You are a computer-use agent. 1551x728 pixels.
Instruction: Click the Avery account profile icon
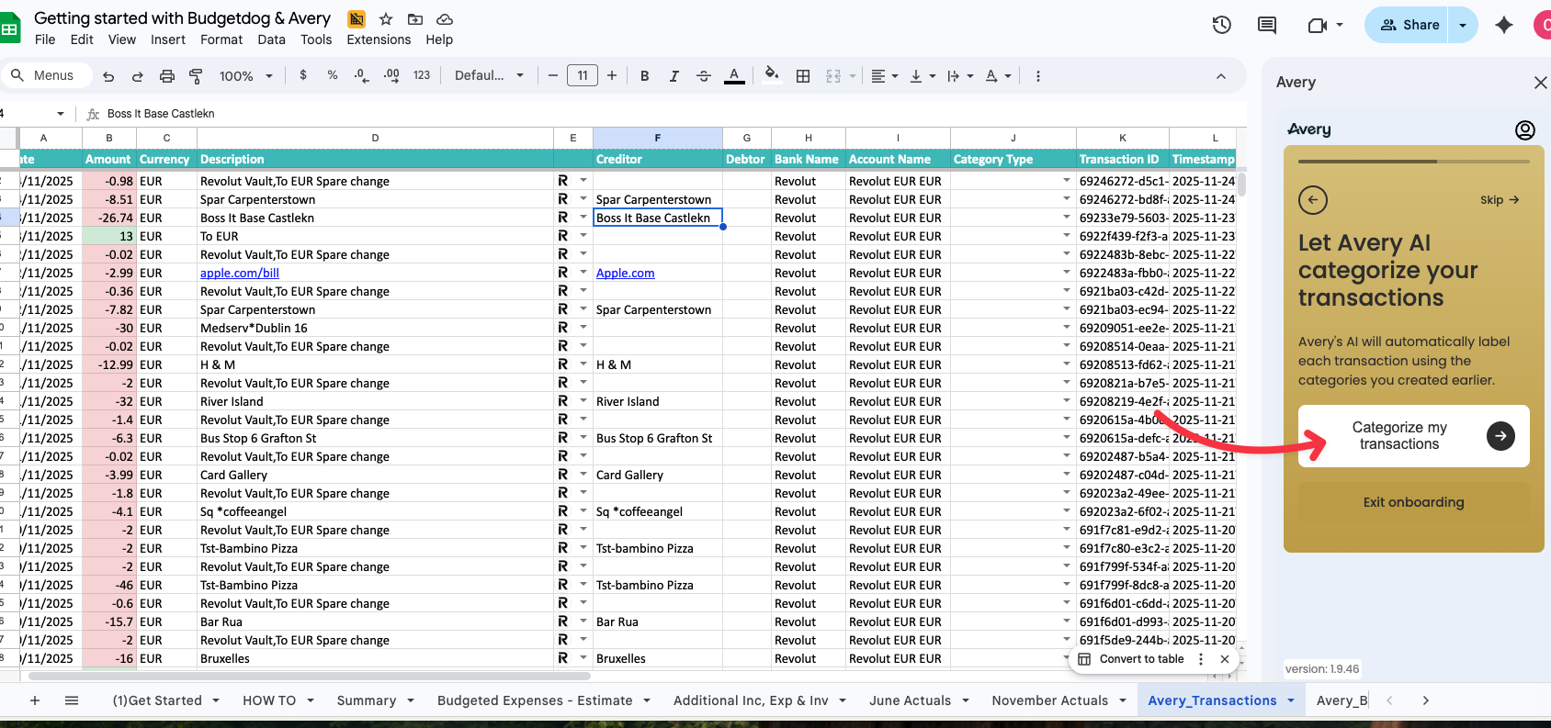click(1524, 130)
